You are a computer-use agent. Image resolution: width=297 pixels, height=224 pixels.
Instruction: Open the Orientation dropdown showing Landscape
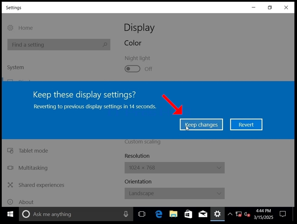pyautogui.click(x=174, y=193)
